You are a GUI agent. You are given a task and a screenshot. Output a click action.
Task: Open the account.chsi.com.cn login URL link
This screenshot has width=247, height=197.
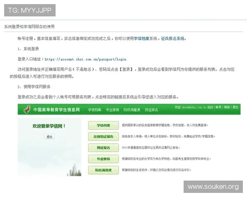coord(86,59)
